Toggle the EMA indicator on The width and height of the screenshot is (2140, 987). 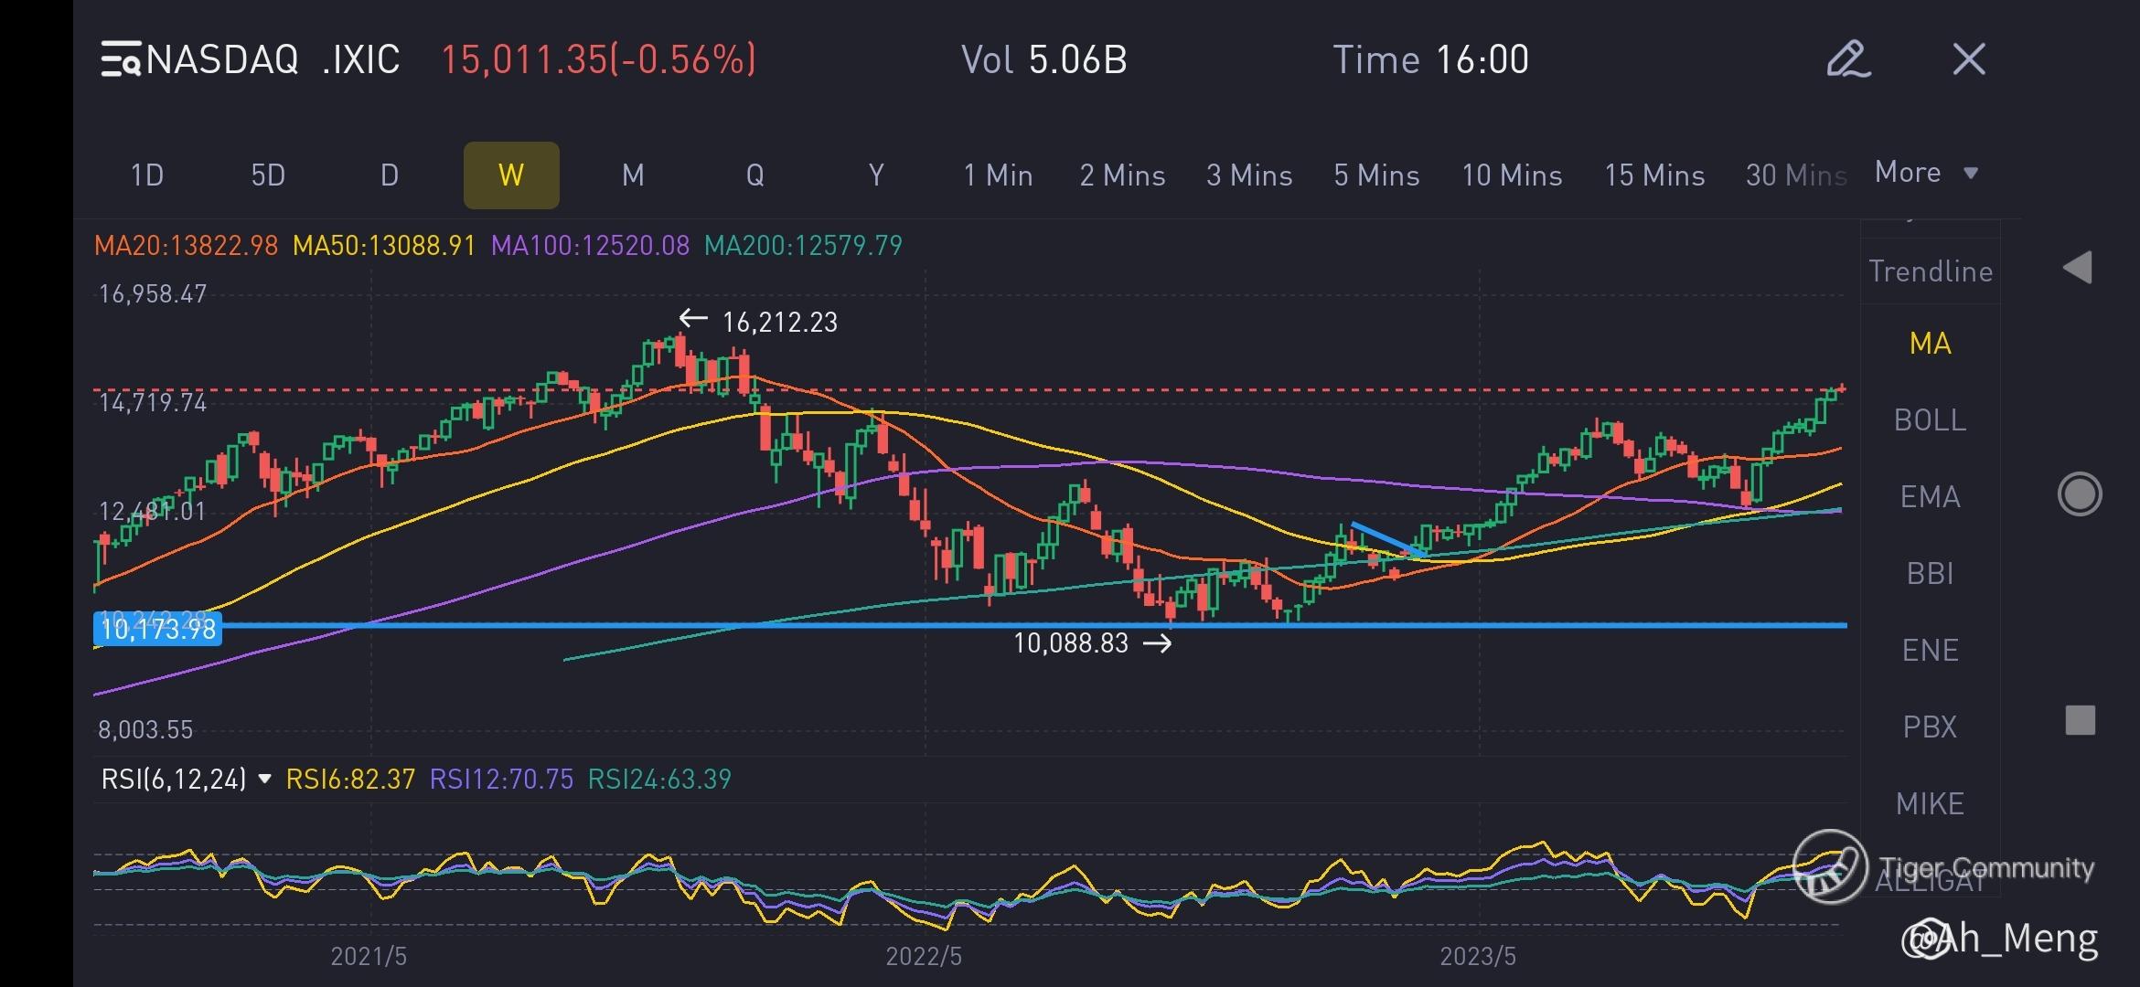pyautogui.click(x=1930, y=497)
